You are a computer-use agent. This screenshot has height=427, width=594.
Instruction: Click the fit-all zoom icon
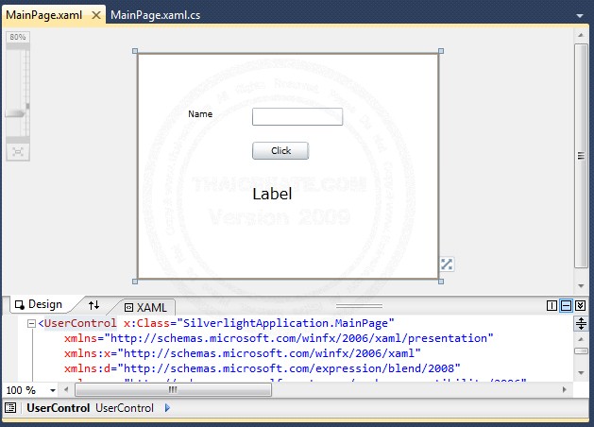18,152
